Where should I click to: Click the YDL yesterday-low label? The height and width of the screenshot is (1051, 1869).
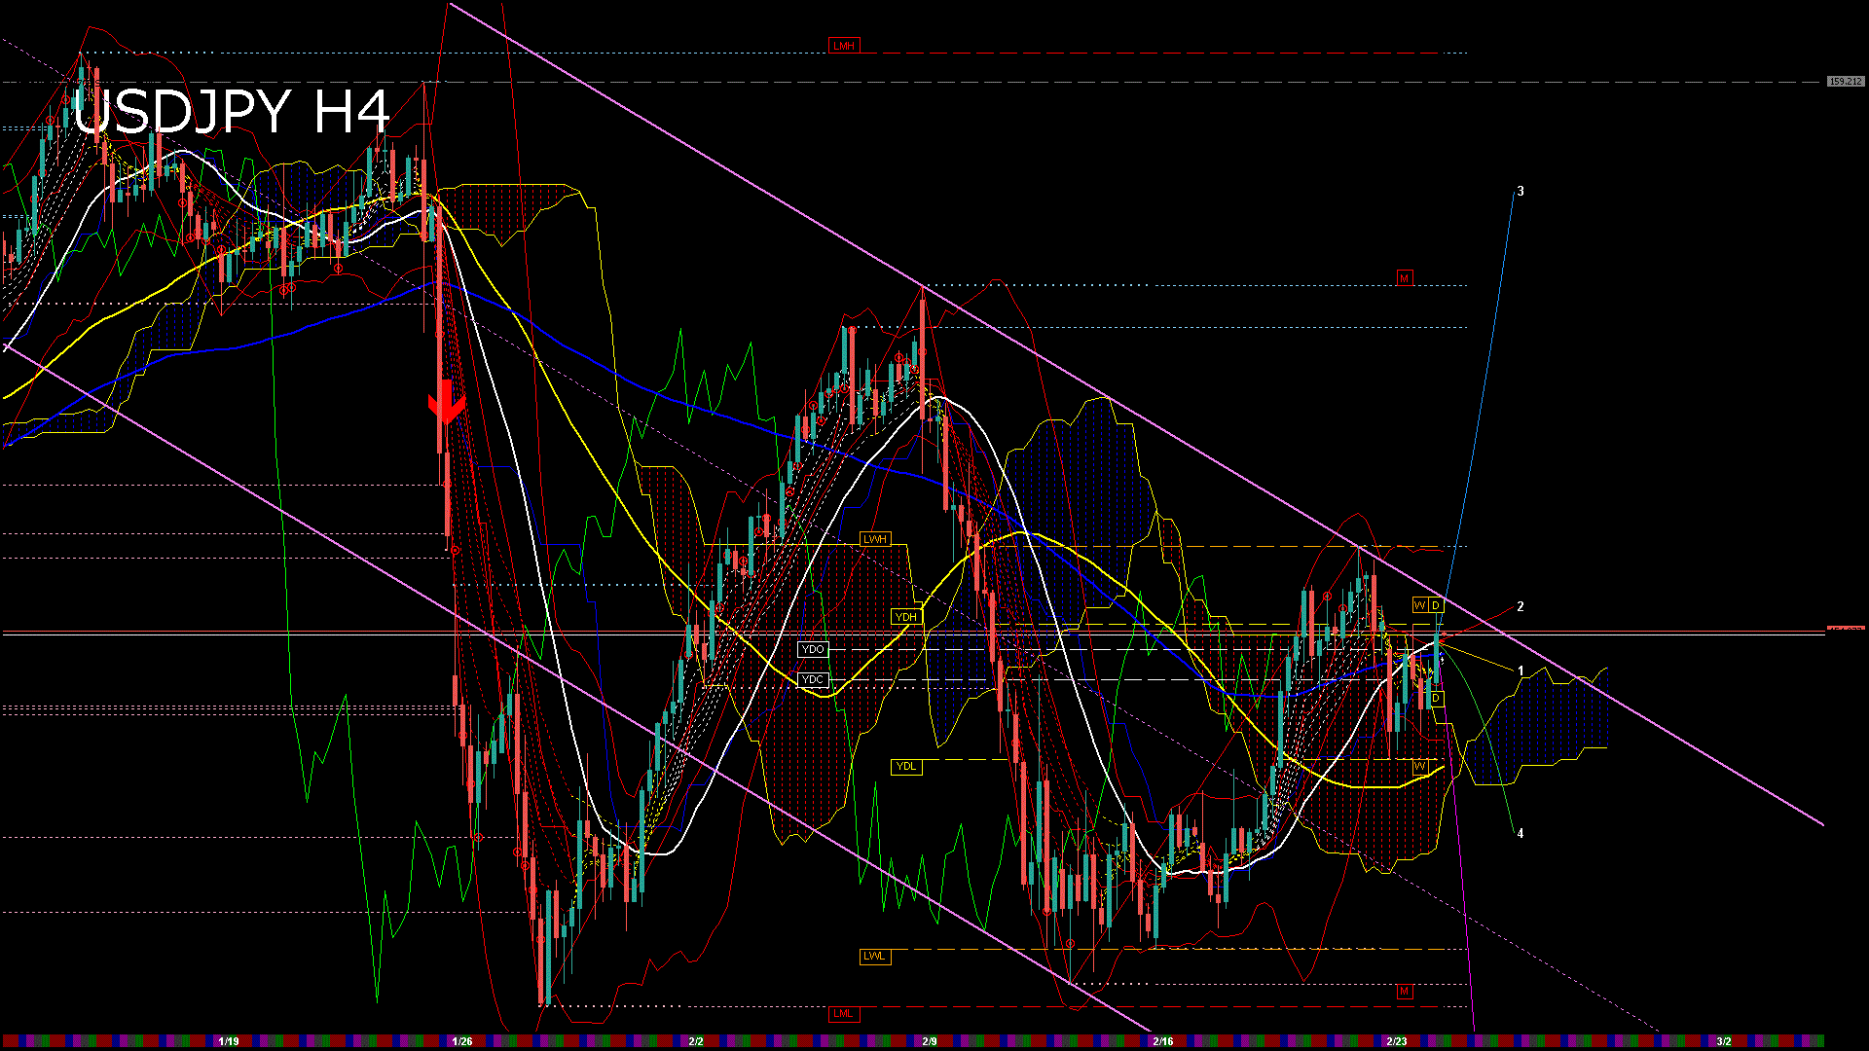[x=907, y=766]
